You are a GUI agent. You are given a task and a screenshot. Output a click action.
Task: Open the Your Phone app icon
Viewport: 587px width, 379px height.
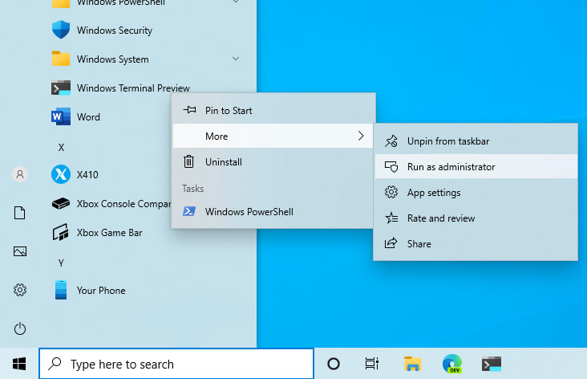pos(61,290)
